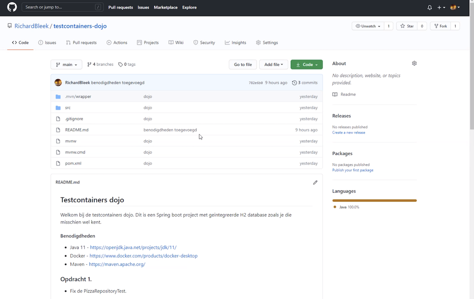
Task: Expand the Add file dropdown
Action: (273, 65)
